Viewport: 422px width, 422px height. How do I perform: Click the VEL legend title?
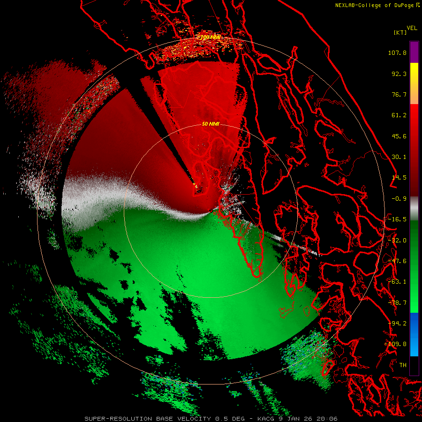(x=412, y=28)
